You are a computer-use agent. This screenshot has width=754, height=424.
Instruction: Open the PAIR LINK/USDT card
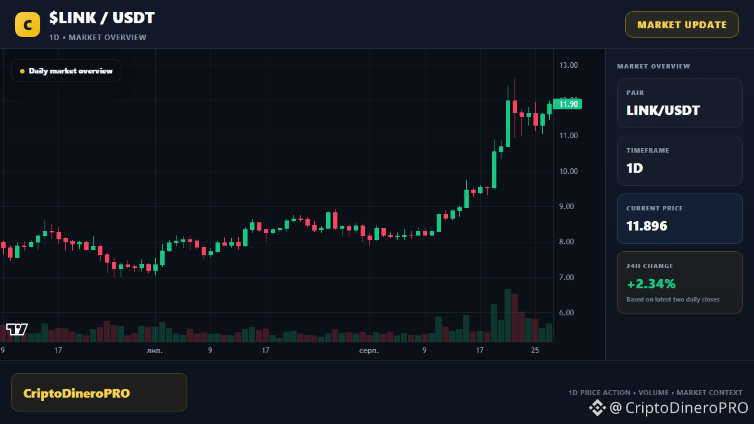680,103
